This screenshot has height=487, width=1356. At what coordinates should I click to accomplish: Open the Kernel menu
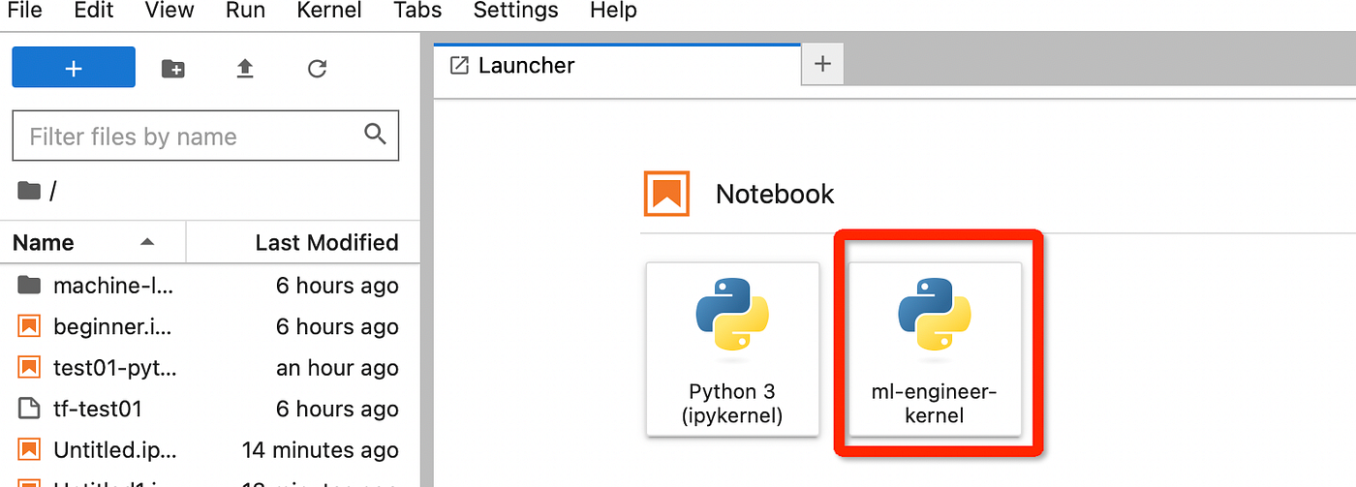coord(329,12)
